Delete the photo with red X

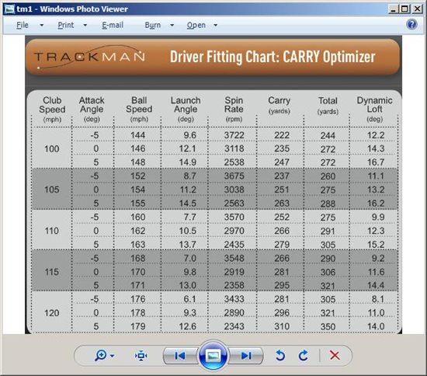335,355
